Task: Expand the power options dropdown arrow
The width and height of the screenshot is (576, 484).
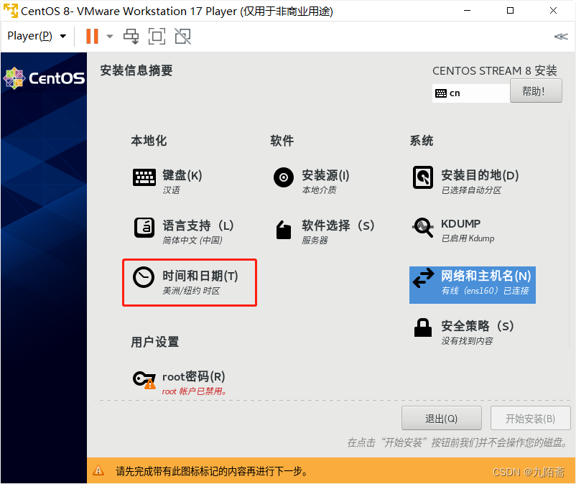Action: click(110, 37)
